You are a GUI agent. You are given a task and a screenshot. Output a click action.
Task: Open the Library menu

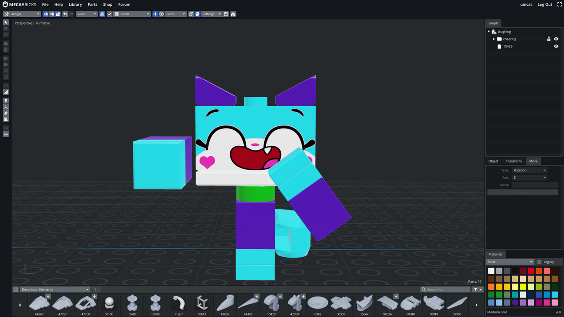[x=75, y=4]
